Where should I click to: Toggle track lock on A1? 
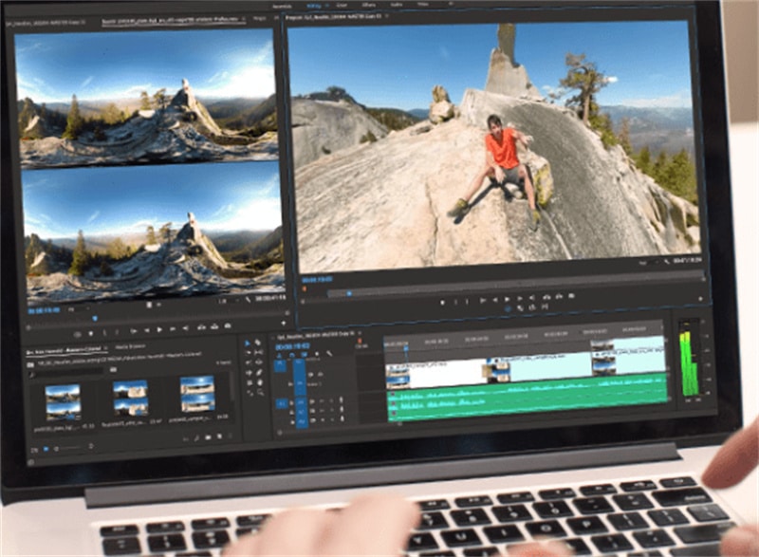(x=291, y=403)
